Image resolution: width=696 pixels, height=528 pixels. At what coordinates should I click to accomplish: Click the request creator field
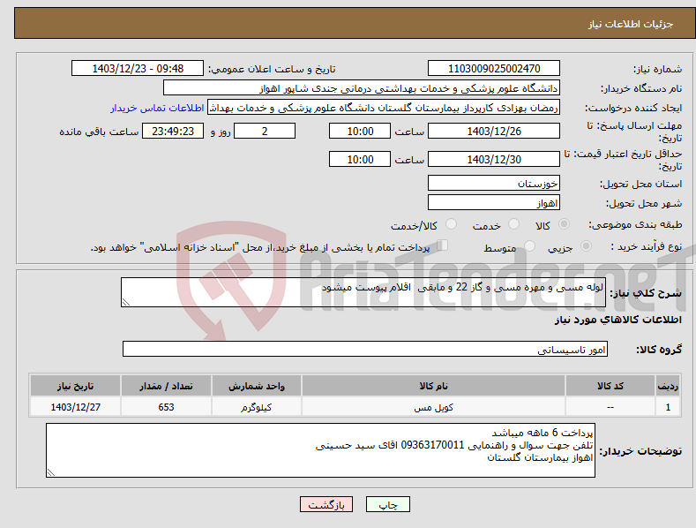click(x=384, y=108)
